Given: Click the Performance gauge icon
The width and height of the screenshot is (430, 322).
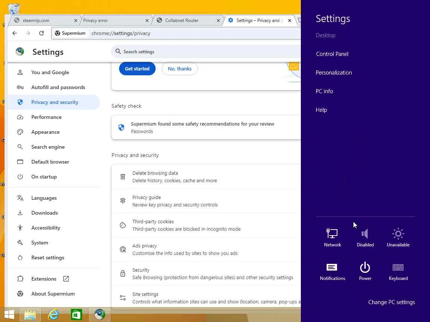Looking at the screenshot, I should coord(20,117).
